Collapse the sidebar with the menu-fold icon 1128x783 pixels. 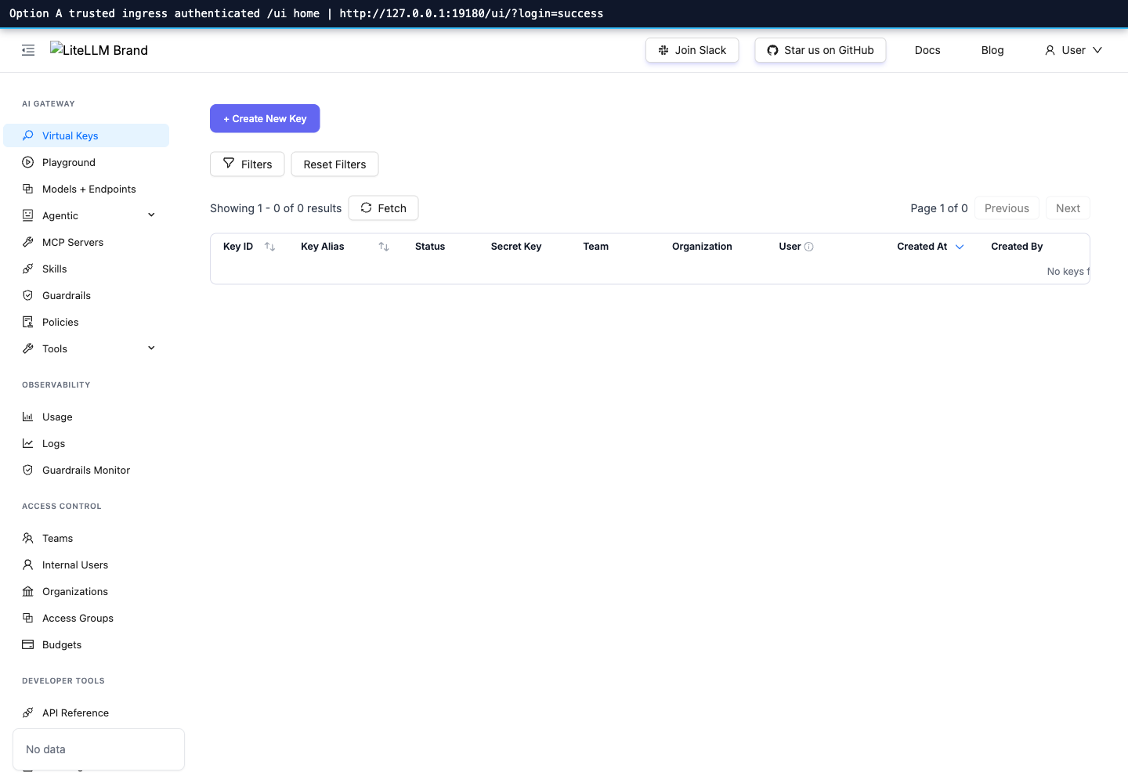point(28,50)
